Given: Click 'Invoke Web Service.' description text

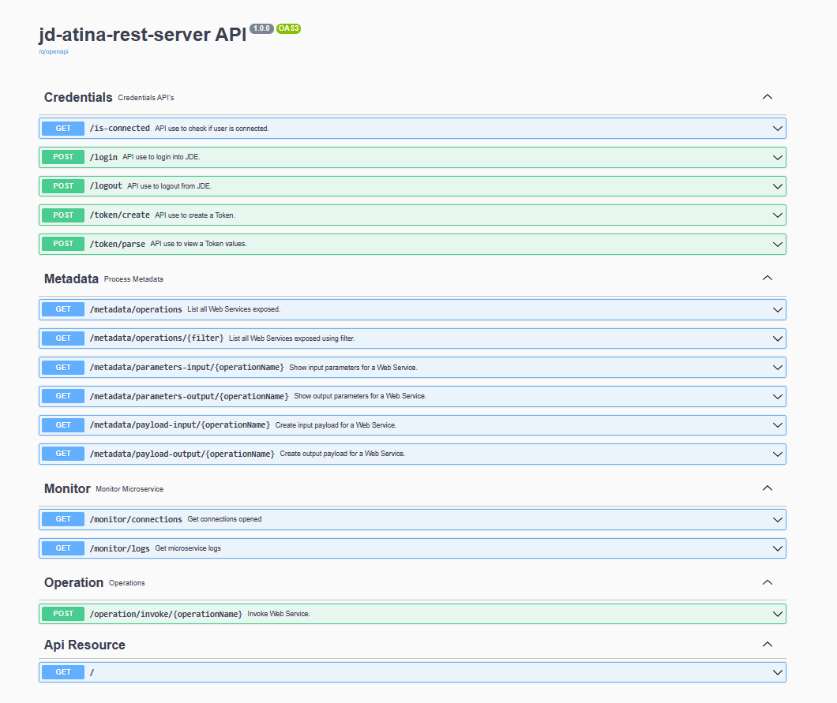Looking at the screenshot, I should [x=279, y=614].
